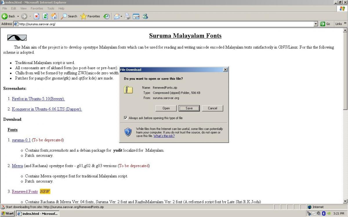Open Favorites star button in toolbar

point(90,16)
